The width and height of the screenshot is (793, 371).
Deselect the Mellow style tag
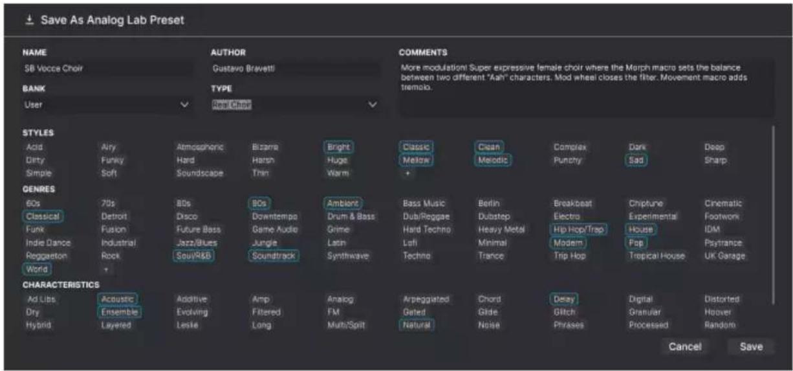[x=416, y=160]
